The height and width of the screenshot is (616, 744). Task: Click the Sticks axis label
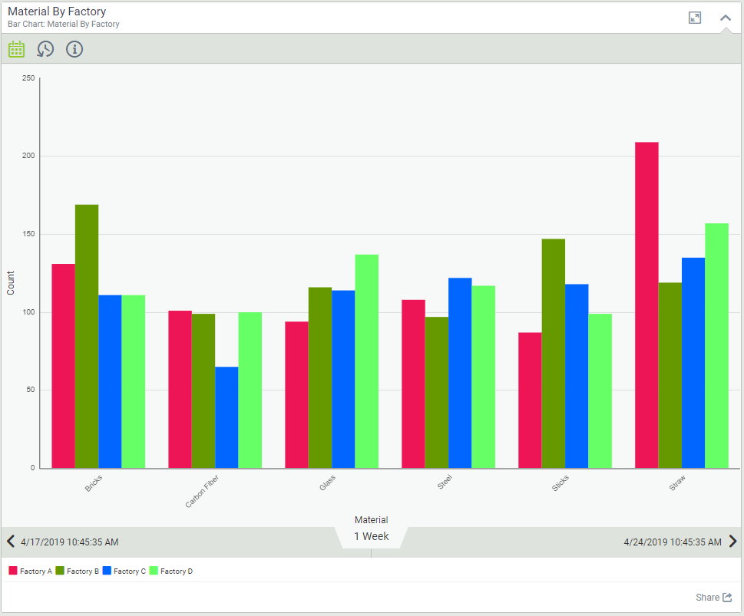coord(560,483)
